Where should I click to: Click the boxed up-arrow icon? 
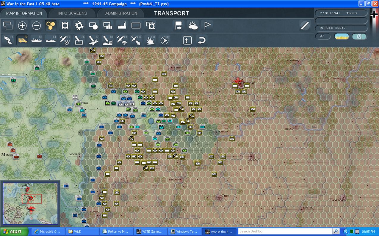click(x=187, y=40)
